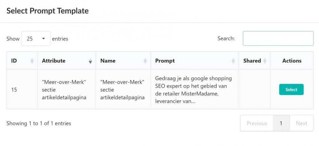
Task: Open the Show entries count dropdown
Action: pos(36,39)
